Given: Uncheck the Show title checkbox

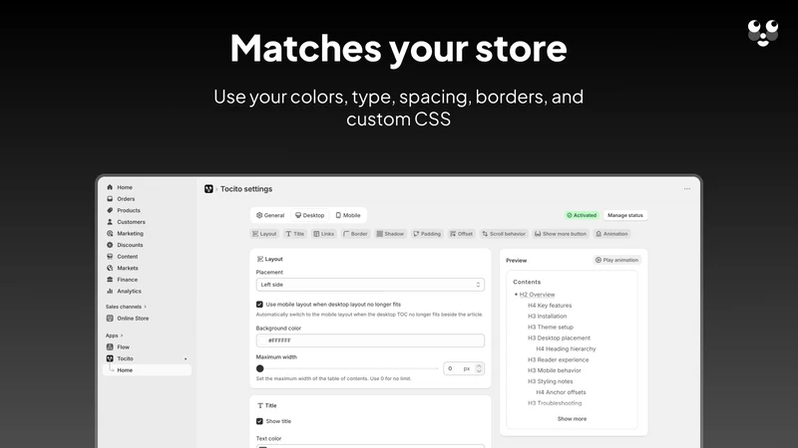Looking at the screenshot, I should [x=259, y=421].
